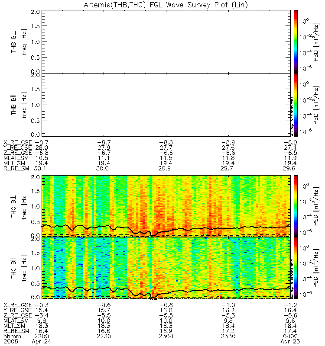
Task: Click the THC B-perpendicular spectrogram panel
Action: pyautogui.click(x=166, y=206)
